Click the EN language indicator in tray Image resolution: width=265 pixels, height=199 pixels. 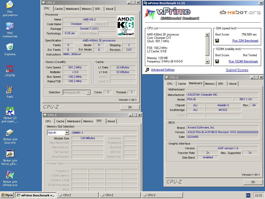(248, 195)
